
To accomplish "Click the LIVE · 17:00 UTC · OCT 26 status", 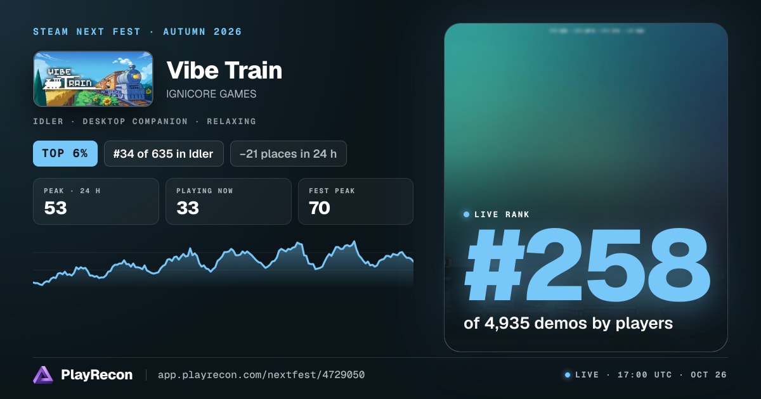I will (x=651, y=375).
